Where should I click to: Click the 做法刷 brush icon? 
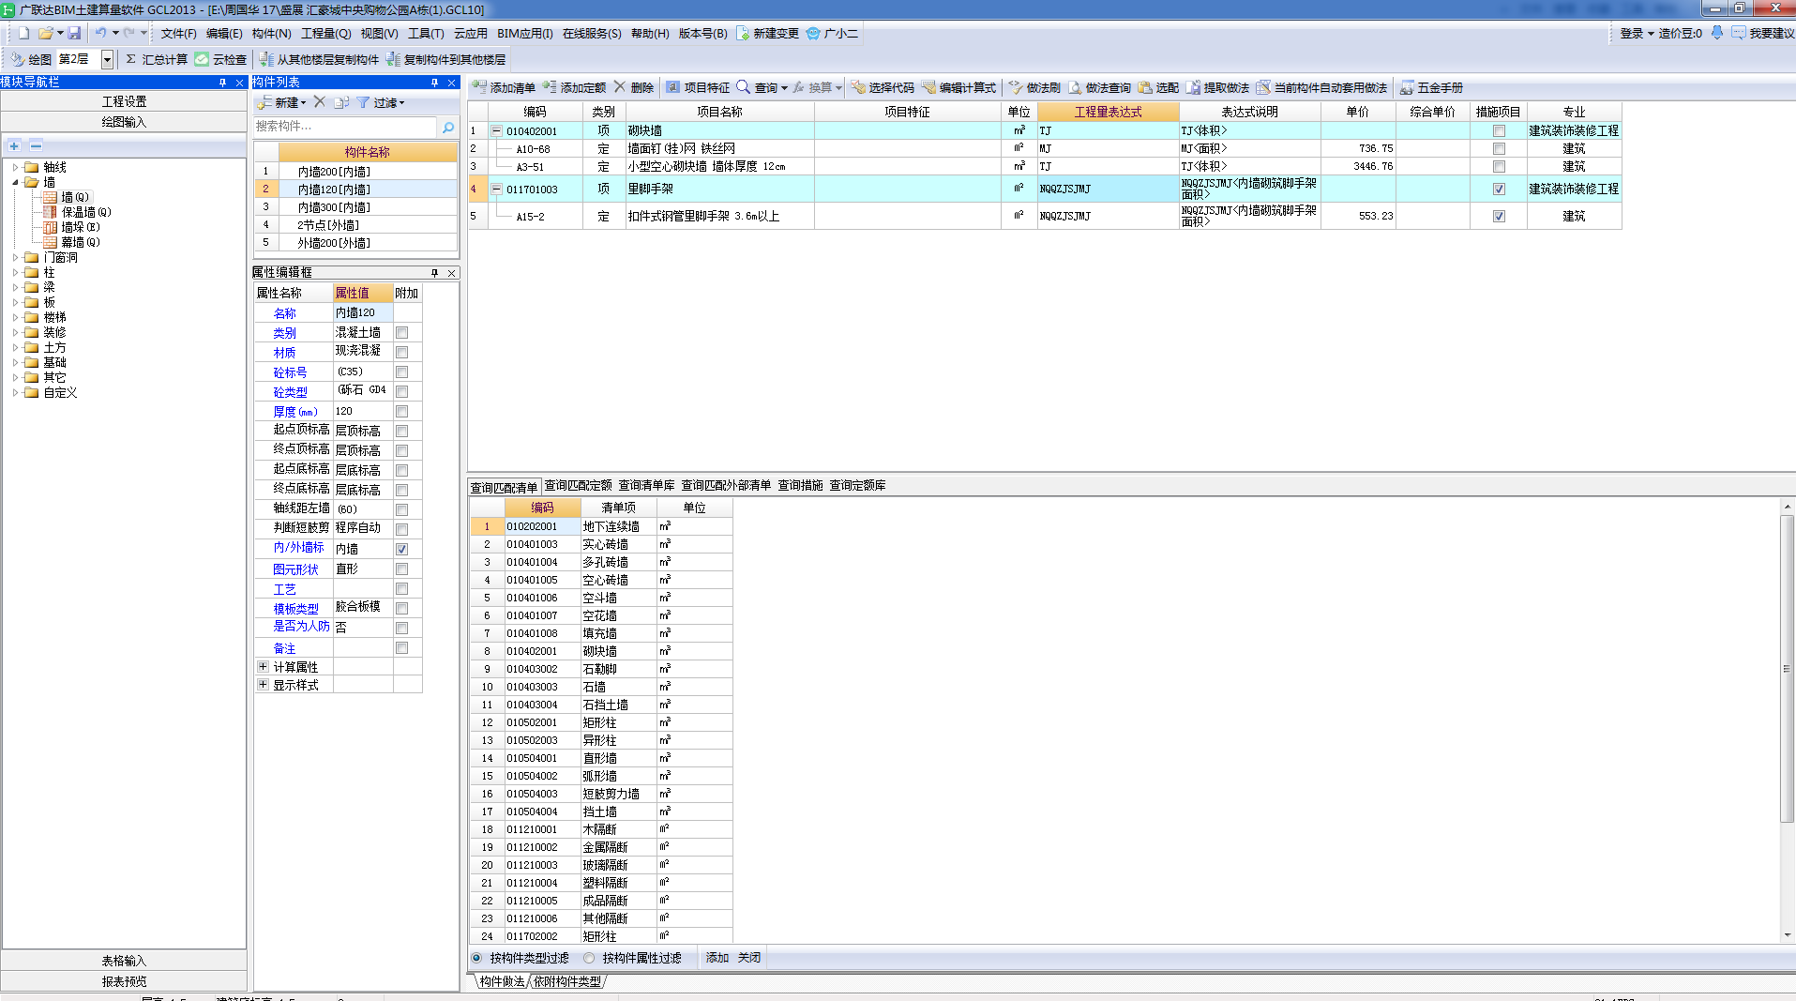pyautogui.click(x=1015, y=87)
